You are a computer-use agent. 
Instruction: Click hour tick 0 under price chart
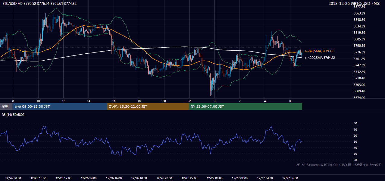coord(214,101)
